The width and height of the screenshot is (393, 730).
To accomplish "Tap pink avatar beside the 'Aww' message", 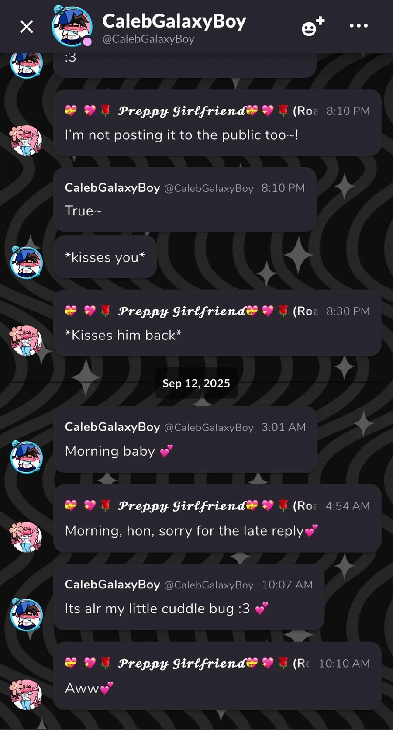I will click(26, 694).
